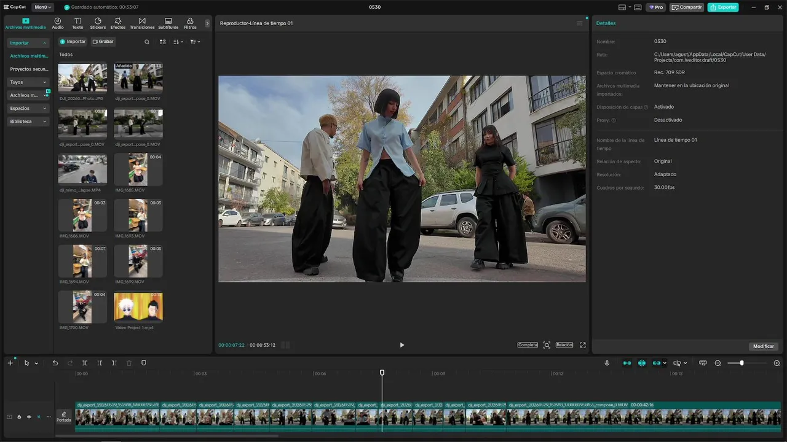This screenshot has height=442, width=787.
Task: Open the Menú dropdown
Action: pyautogui.click(x=43, y=7)
